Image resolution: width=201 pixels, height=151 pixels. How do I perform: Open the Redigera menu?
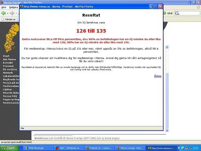coord(13,7)
